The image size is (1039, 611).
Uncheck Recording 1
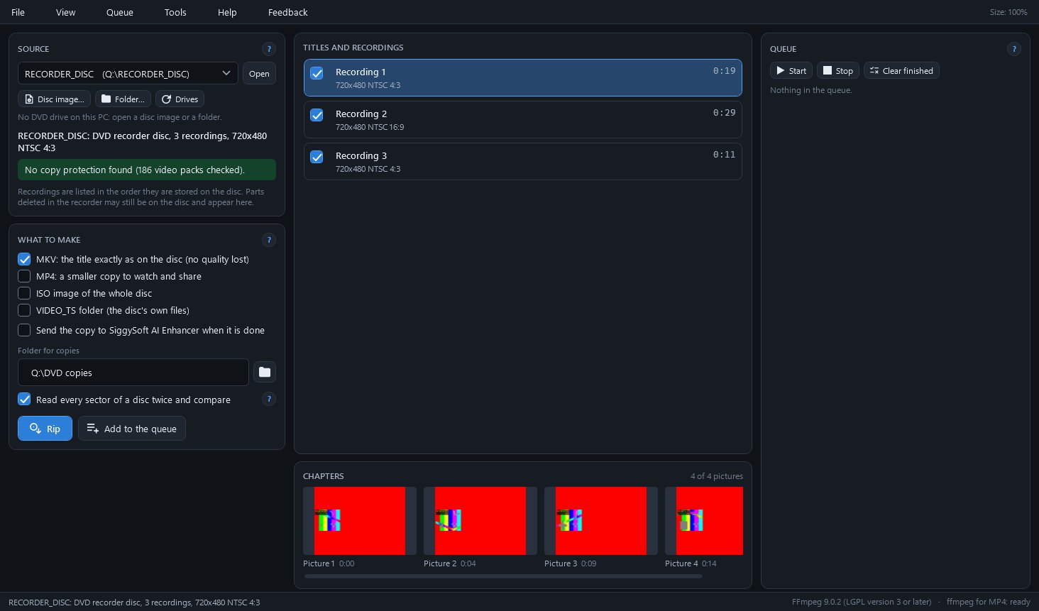point(317,73)
